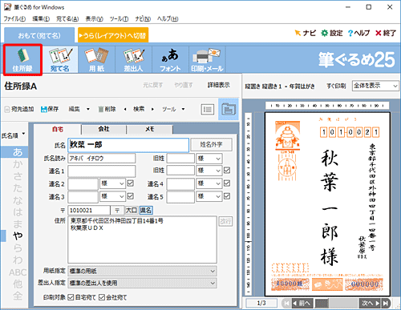
Task: Toggle the 連名5 checkbox
Action: pyautogui.click(x=227, y=196)
